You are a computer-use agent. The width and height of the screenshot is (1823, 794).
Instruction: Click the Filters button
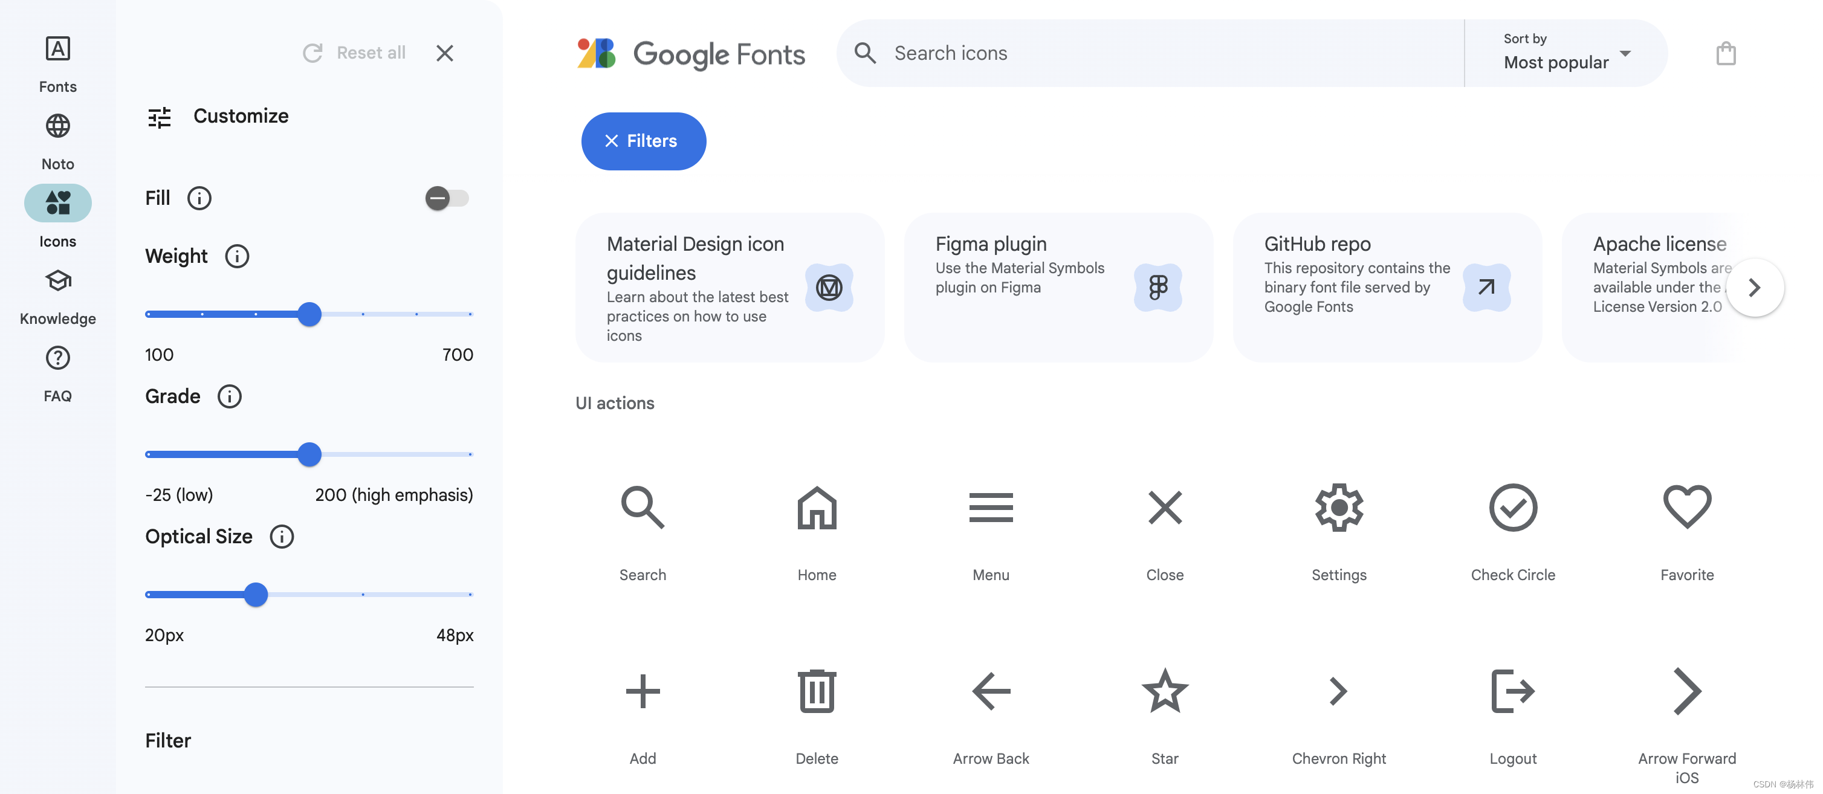(x=643, y=141)
